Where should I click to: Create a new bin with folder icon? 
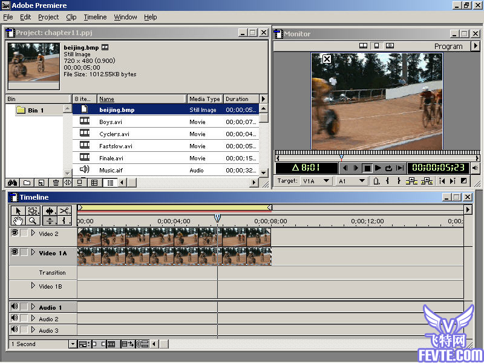[x=27, y=183]
